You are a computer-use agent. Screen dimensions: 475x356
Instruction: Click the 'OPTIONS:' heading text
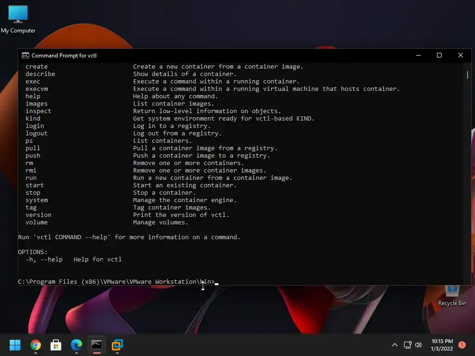(x=33, y=252)
